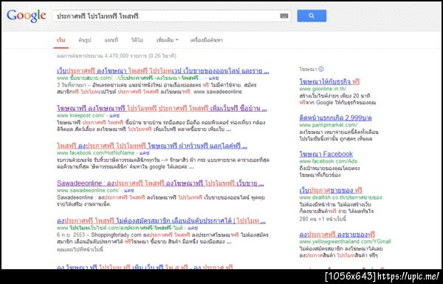443x284 pixels.
Task: Switch to the ค้นรูป images tab
Action: (x=84, y=40)
